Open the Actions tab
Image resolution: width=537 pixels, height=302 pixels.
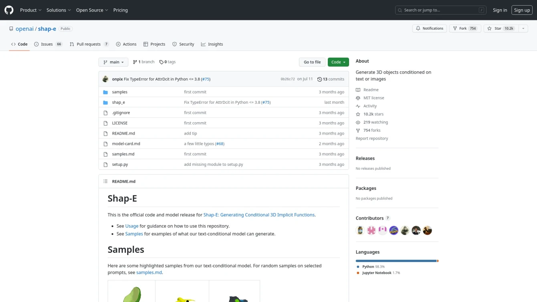click(126, 44)
